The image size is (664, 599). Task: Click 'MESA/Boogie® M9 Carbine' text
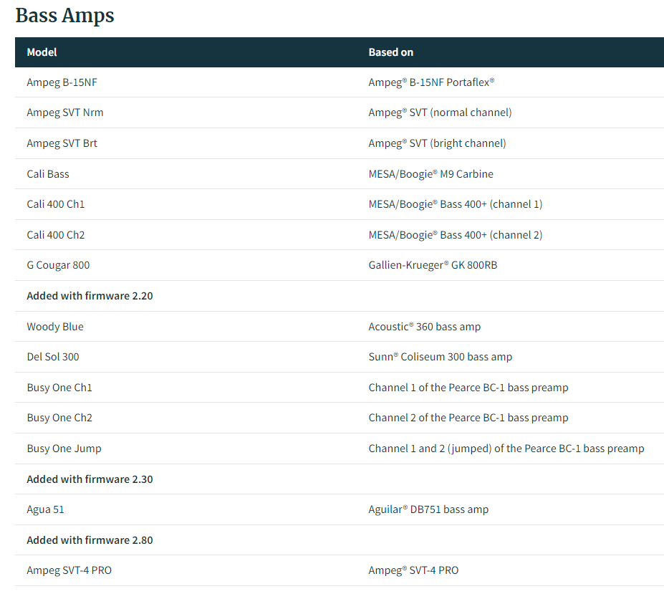430,174
